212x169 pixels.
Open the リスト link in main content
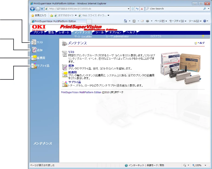(71, 52)
